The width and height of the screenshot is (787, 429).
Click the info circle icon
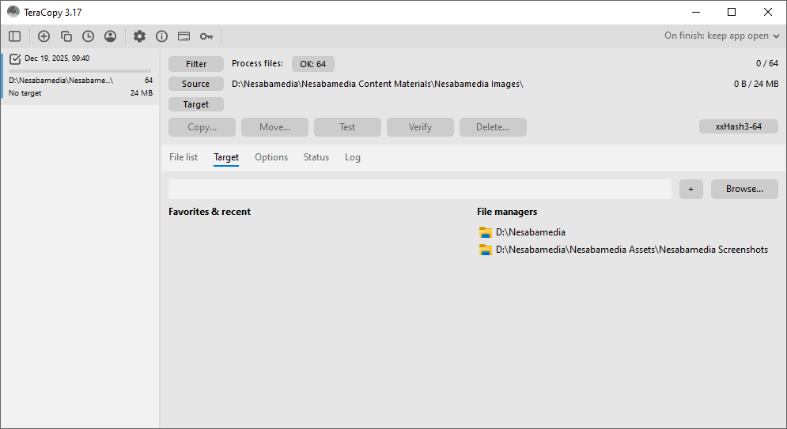coord(161,36)
